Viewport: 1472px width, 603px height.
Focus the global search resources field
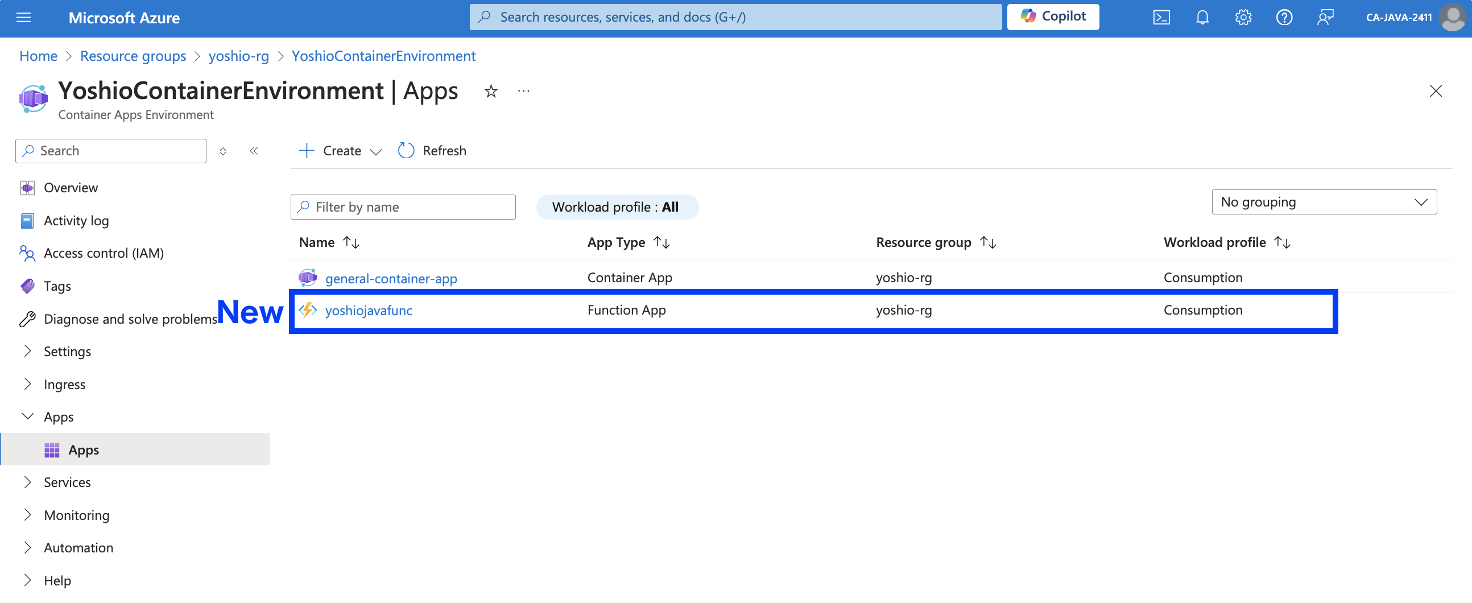pos(735,17)
